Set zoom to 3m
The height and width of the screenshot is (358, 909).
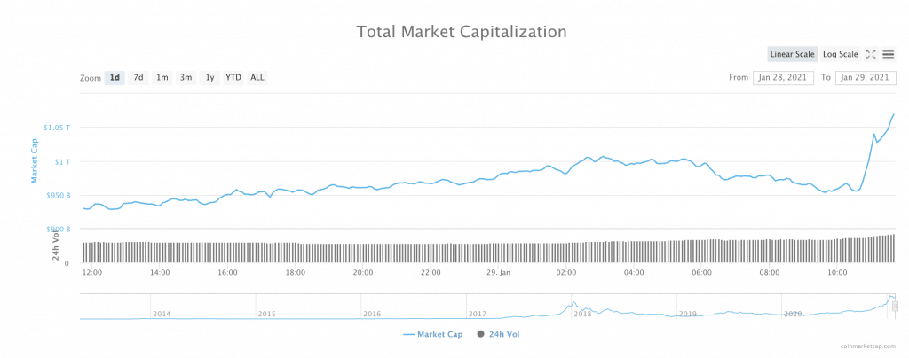point(186,77)
